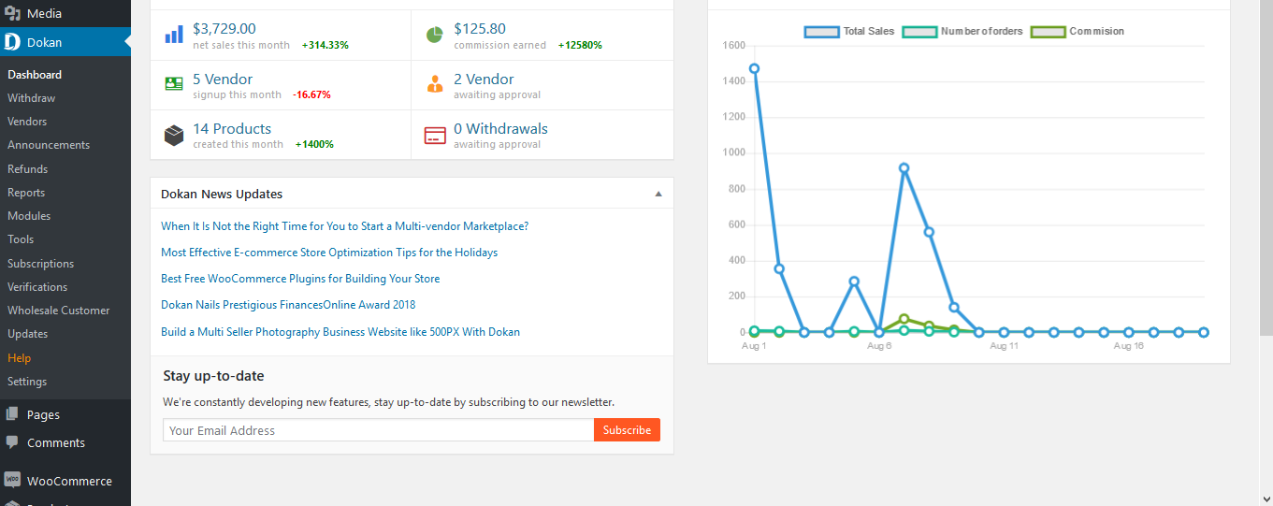Click the -16.67% vendor signup change
Screen dimensions: 1273x506
pyautogui.click(x=311, y=94)
